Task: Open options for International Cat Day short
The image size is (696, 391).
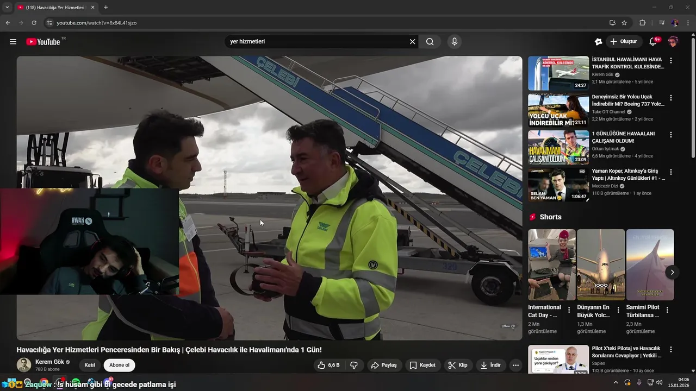Action: [x=569, y=310]
